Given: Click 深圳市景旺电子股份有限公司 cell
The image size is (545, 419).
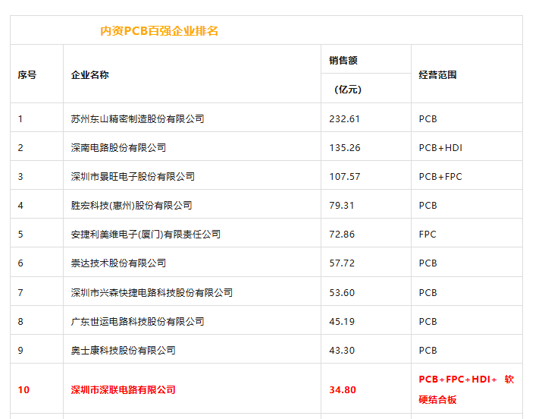Looking at the screenshot, I should coord(133,177).
